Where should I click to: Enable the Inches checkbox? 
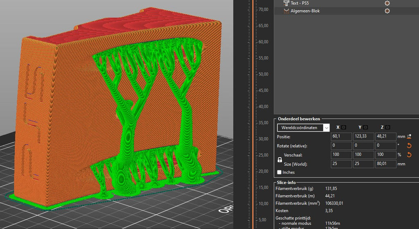[279, 172]
